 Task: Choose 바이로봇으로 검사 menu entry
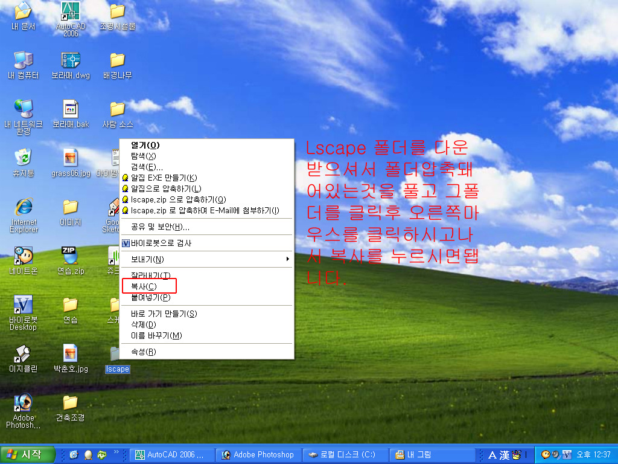(x=207, y=243)
